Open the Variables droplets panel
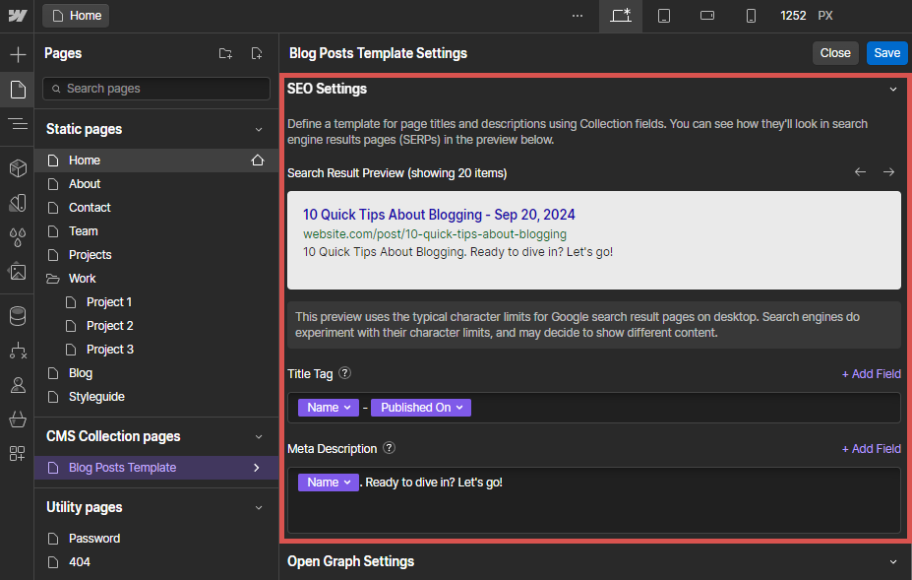This screenshot has width=912, height=580. tap(18, 237)
